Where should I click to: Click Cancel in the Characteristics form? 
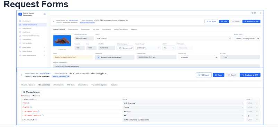click(232, 75)
